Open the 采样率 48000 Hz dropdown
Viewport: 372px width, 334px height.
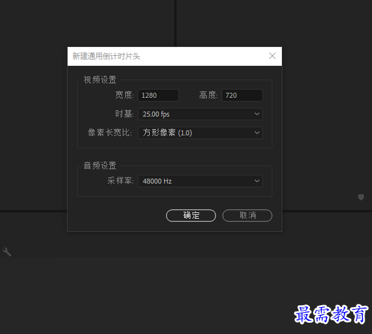coord(200,181)
